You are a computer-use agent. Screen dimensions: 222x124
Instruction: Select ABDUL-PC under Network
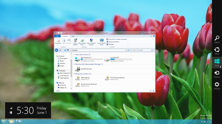pyautogui.click(x=62, y=88)
